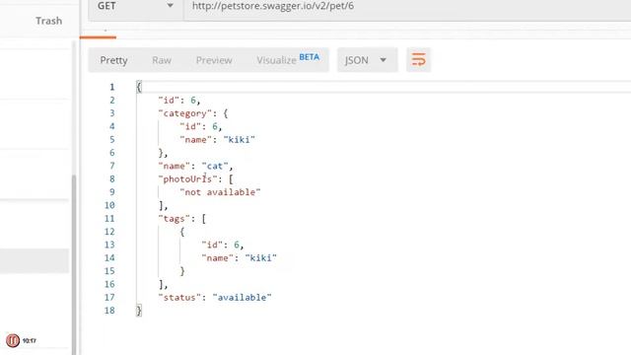Click the "name" key on line 7

[x=175, y=166]
